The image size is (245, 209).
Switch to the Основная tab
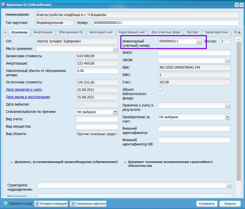[19, 32]
